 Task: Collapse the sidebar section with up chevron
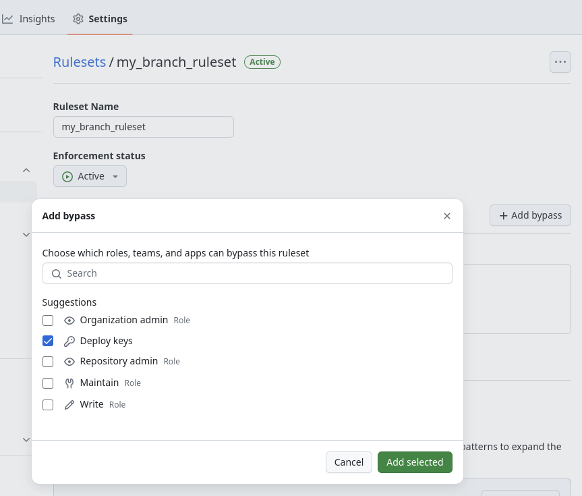click(26, 171)
